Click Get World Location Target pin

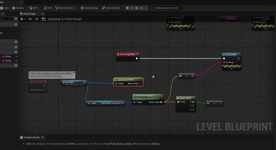coord(135,102)
